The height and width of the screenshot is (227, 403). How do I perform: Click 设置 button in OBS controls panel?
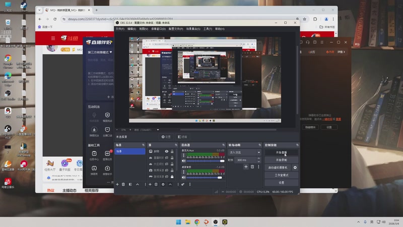282,183
